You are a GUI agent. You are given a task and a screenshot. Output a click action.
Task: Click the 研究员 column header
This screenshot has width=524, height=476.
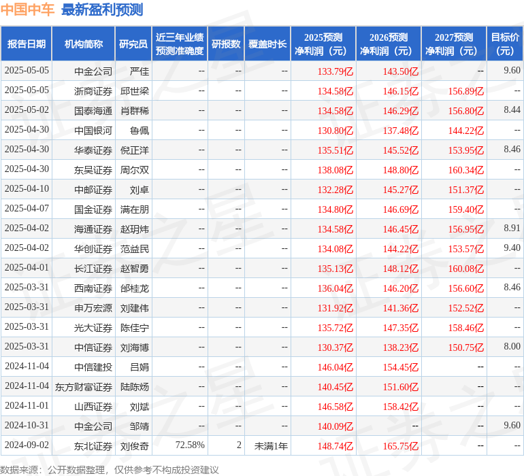point(133,44)
